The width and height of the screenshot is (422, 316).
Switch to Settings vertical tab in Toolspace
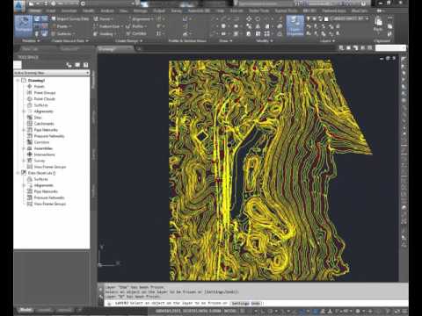94,117
